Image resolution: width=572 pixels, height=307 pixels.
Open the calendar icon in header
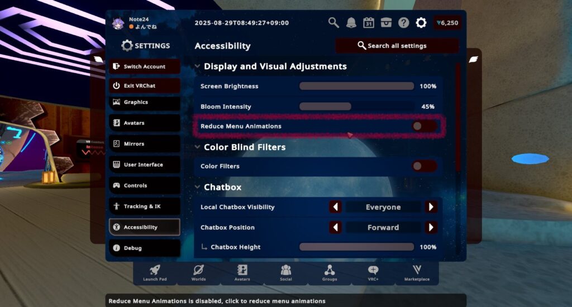click(x=369, y=22)
